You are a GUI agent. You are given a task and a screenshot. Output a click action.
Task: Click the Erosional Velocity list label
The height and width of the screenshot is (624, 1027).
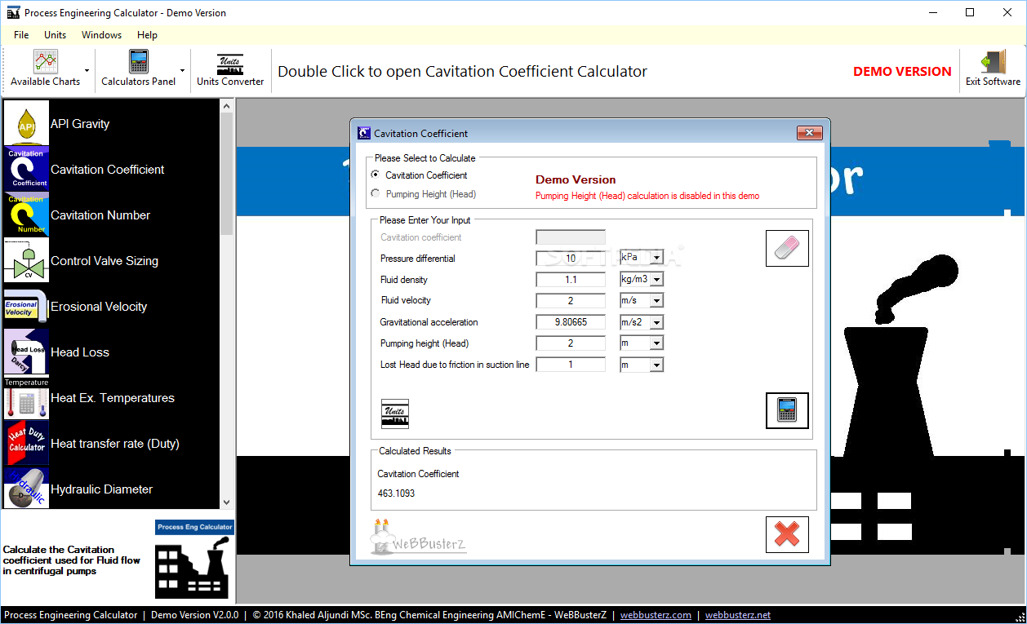click(x=99, y=307)
